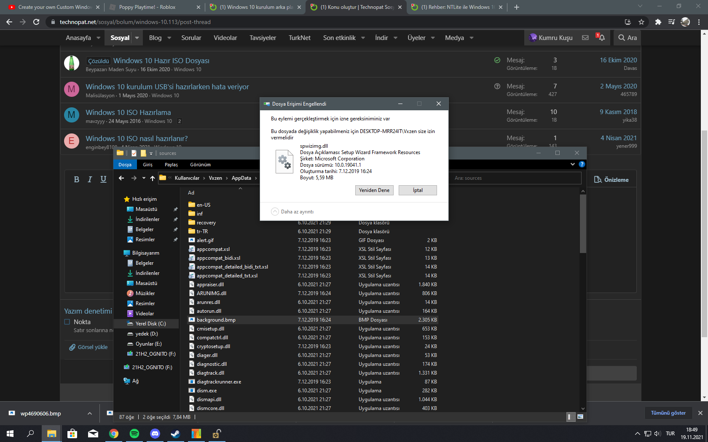Expand the Explorer ribbon chevron
The height and width of the screenshot is (442, 708).
click(x=572, y=164)
